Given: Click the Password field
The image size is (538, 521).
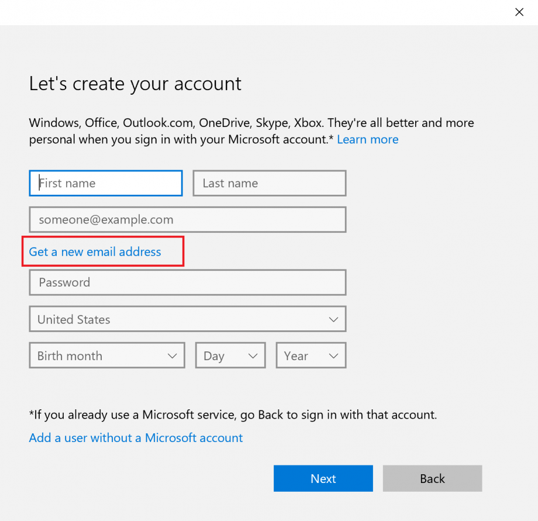Looking at the screenshot, I should pyautogui.click(x=187, y=282).
